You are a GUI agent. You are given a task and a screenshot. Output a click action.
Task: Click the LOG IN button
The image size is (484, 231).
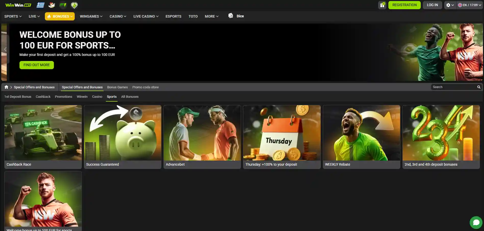point(432,5)
